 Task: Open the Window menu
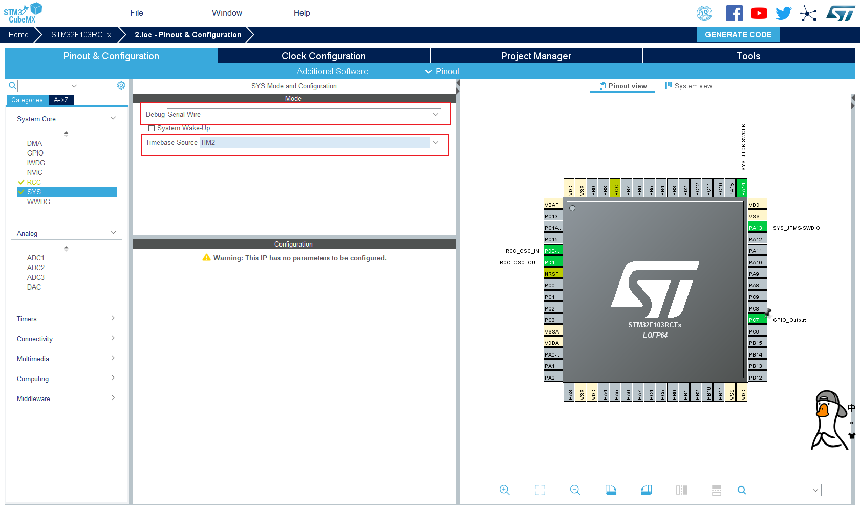pos(227,13)
